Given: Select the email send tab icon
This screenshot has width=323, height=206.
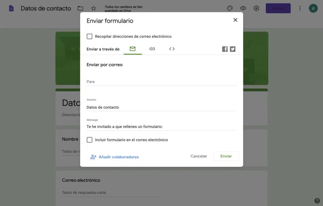Looking at the screenshot, I should click(132, 49).
